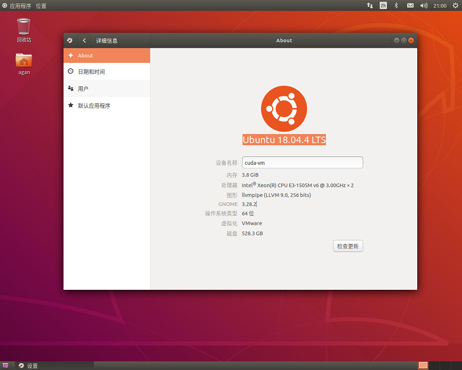Screen dimensions: 462x370
Task: Click the star icon beside 默认应用程序
Action: tap(71, 105)
